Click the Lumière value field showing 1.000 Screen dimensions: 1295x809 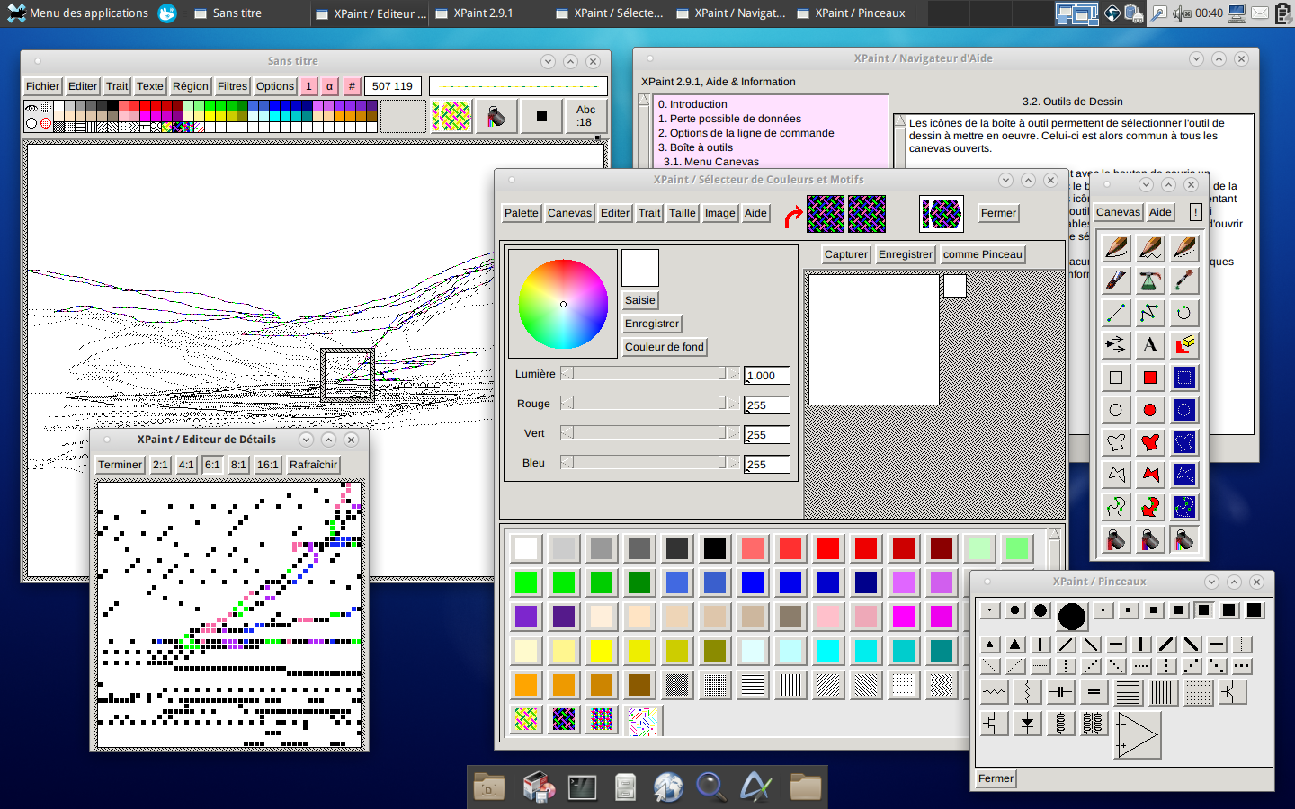point(767,376)
